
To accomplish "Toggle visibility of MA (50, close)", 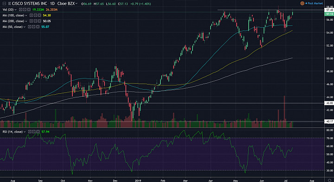I will point(30,27).
